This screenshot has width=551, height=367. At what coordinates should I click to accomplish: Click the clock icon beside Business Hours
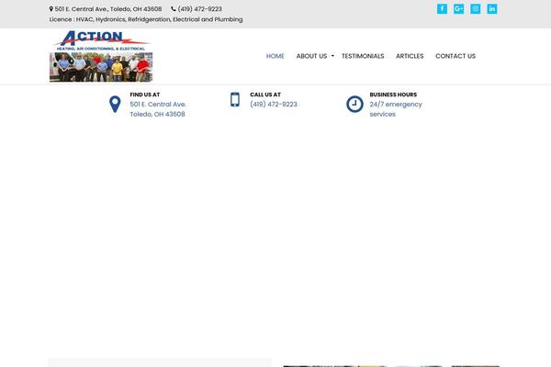point(354,104)
